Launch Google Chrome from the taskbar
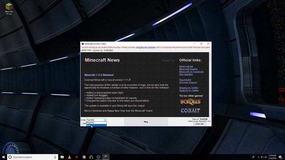285x160 pixels. (84, 157)
